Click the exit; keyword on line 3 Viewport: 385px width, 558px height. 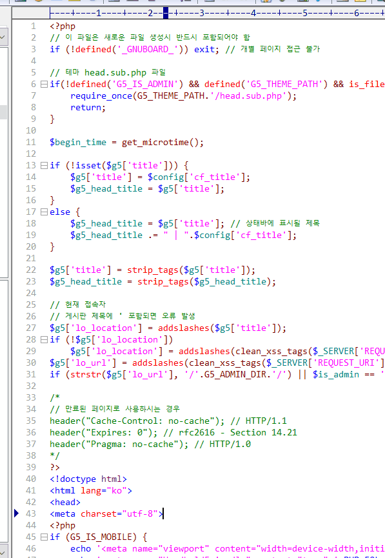coord(207,50)
